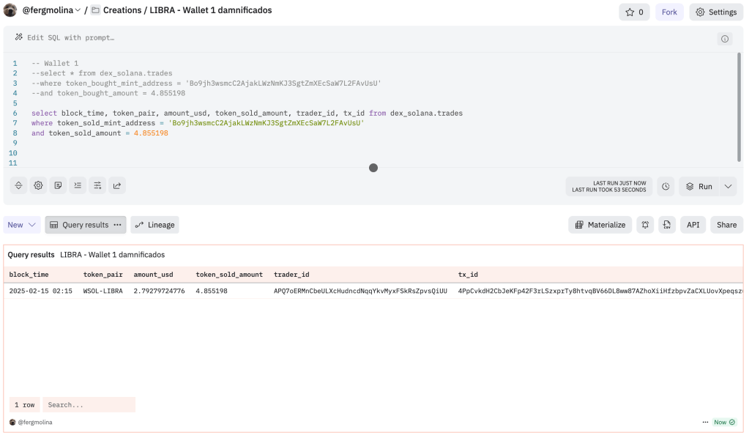Star this query
The width and height of the screenshot is (749, 438).
634,12
